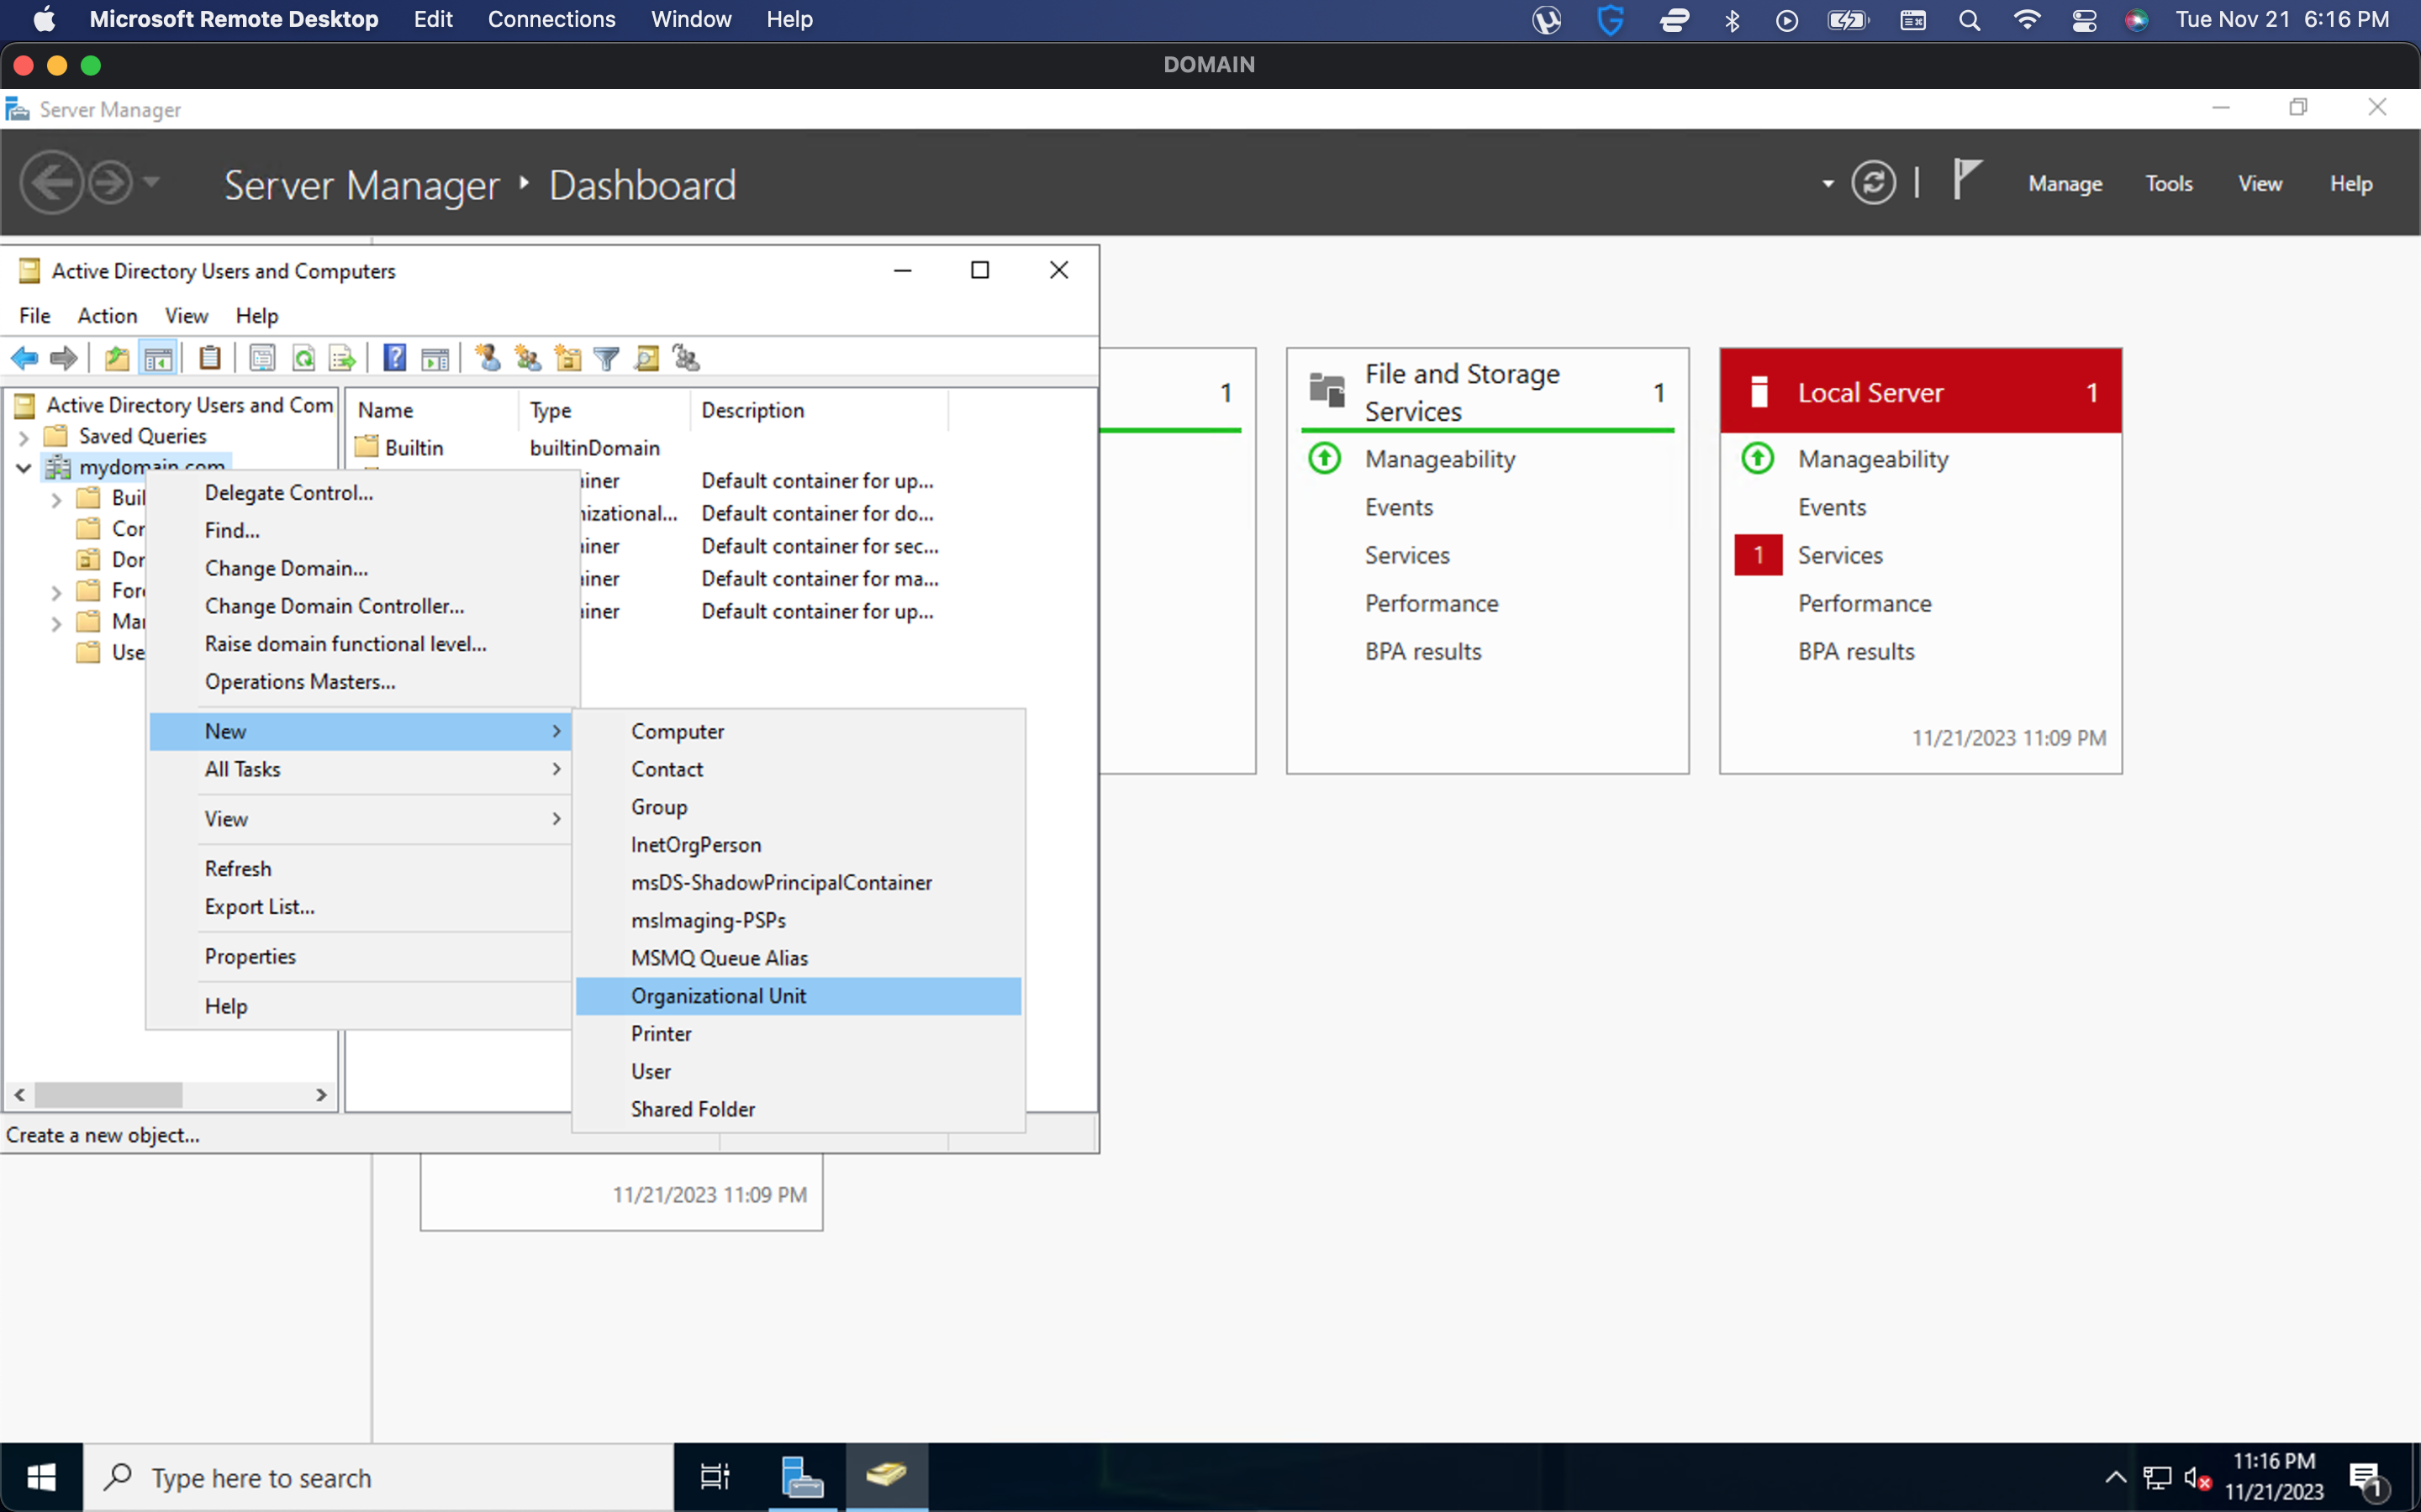Click the Help question mark toolbar icon

point(395,357)
